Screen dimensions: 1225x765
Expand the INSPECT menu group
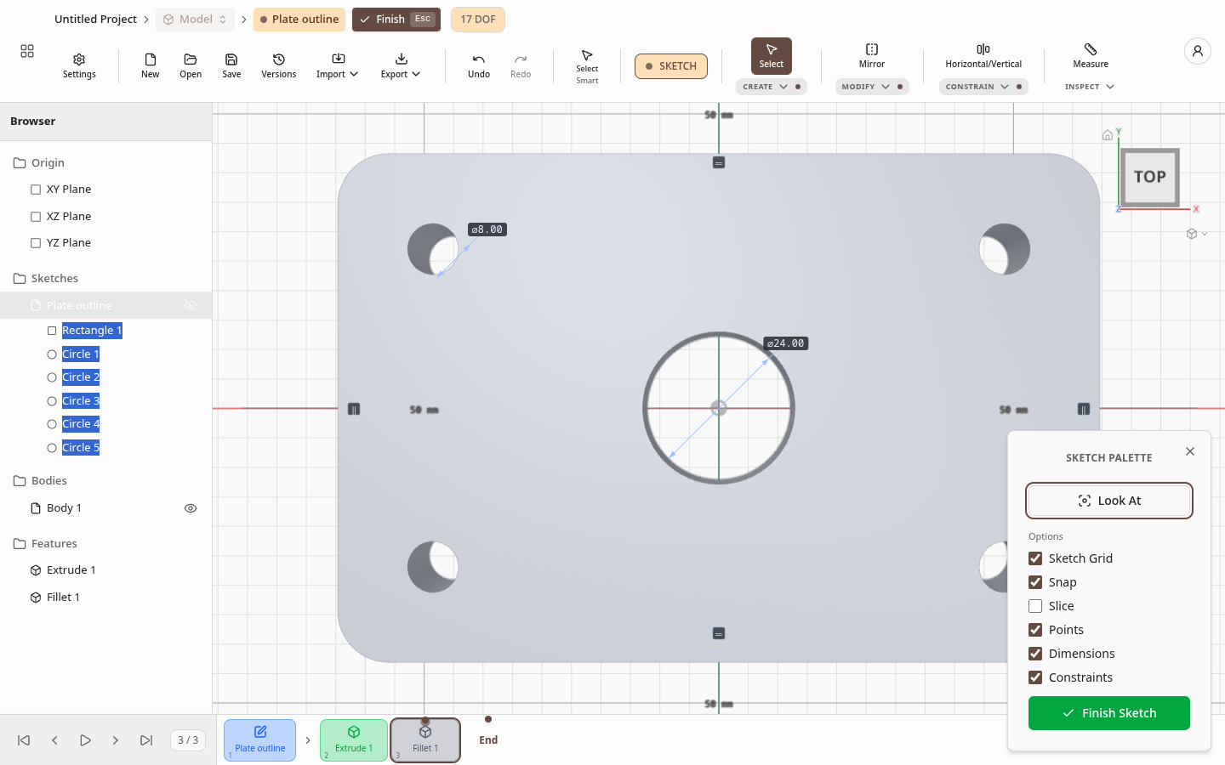click(1090, 87)
